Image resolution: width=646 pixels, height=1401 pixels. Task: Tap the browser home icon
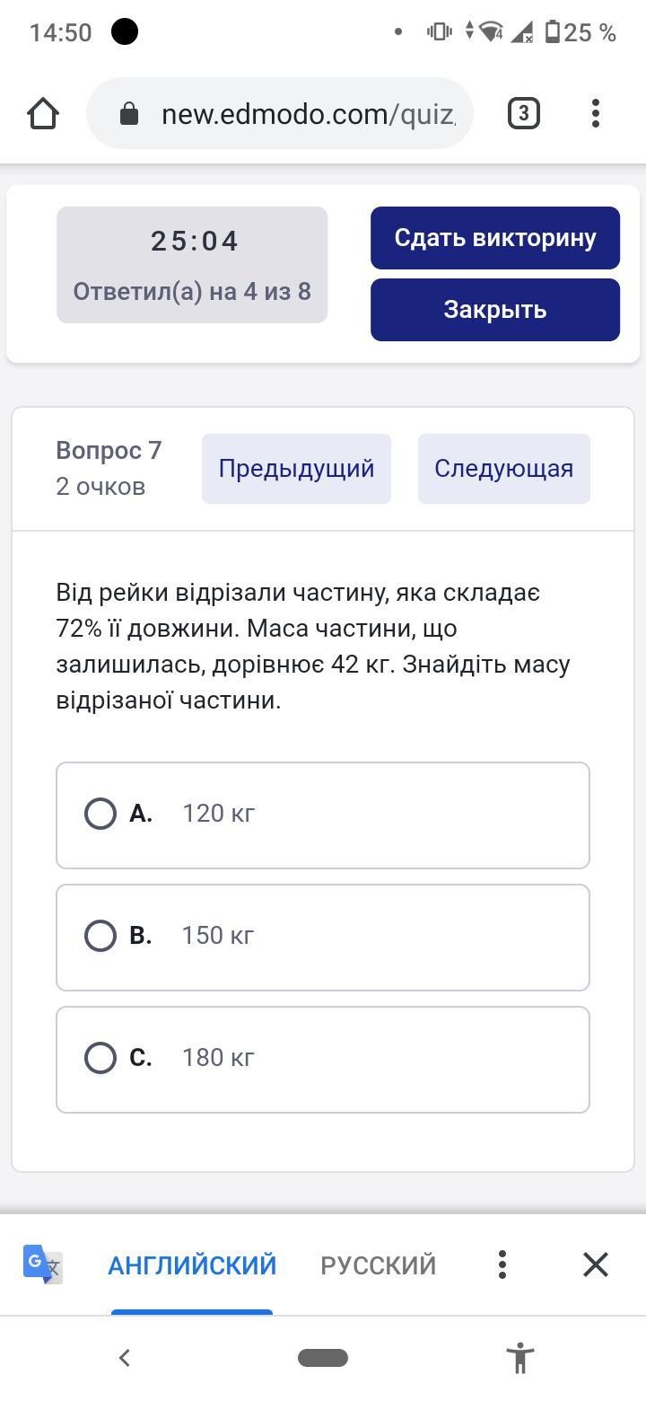43,114
